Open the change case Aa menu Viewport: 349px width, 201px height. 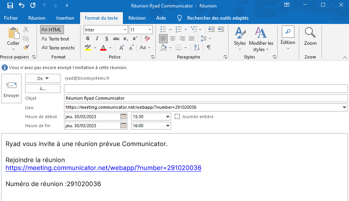coord(145,48)
